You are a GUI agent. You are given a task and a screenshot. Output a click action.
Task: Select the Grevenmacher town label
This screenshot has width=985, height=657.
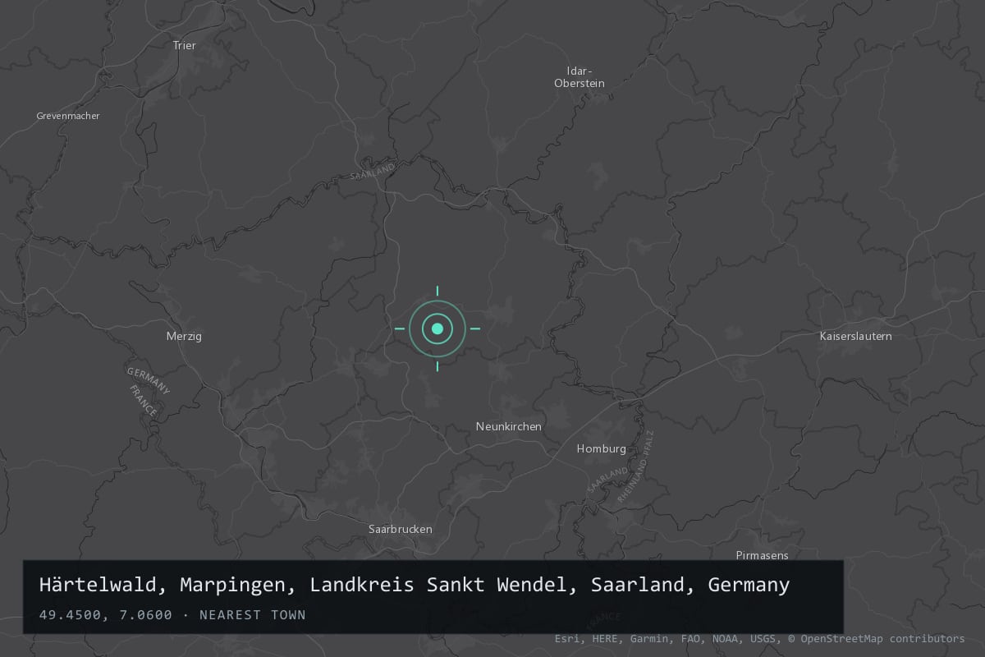click(x=68, y=116)
